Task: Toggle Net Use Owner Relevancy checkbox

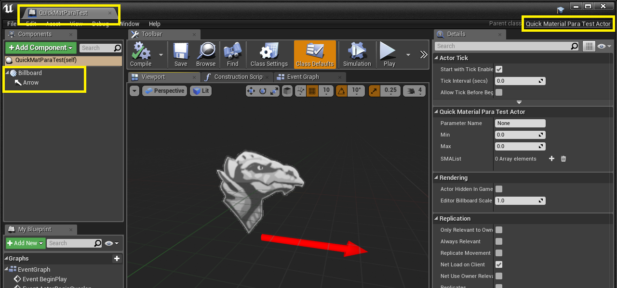Action: [499, 276]
